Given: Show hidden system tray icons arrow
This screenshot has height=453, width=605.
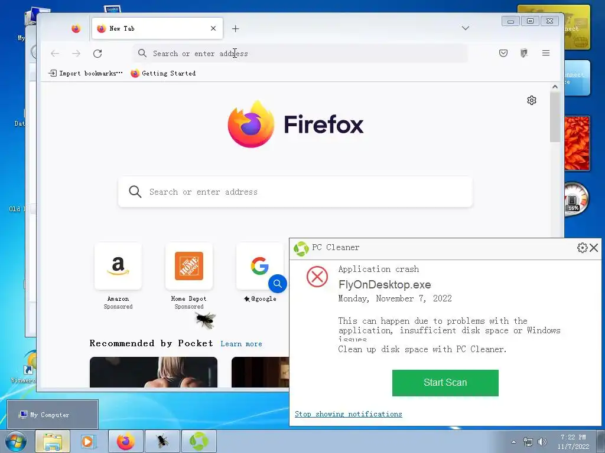Looking at the screenshot, I should pyautogui.click(x=513, y=442).
